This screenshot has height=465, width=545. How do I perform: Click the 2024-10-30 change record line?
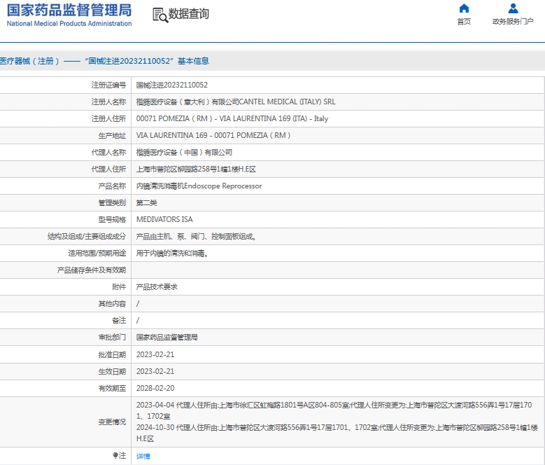coord(337,433)
